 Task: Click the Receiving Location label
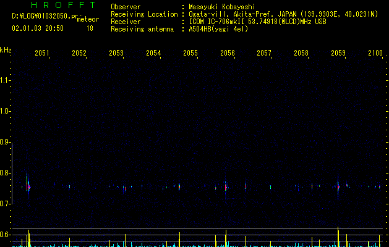coord(144,14)
